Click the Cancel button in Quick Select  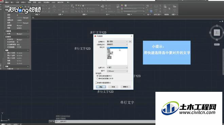point(113,87)
